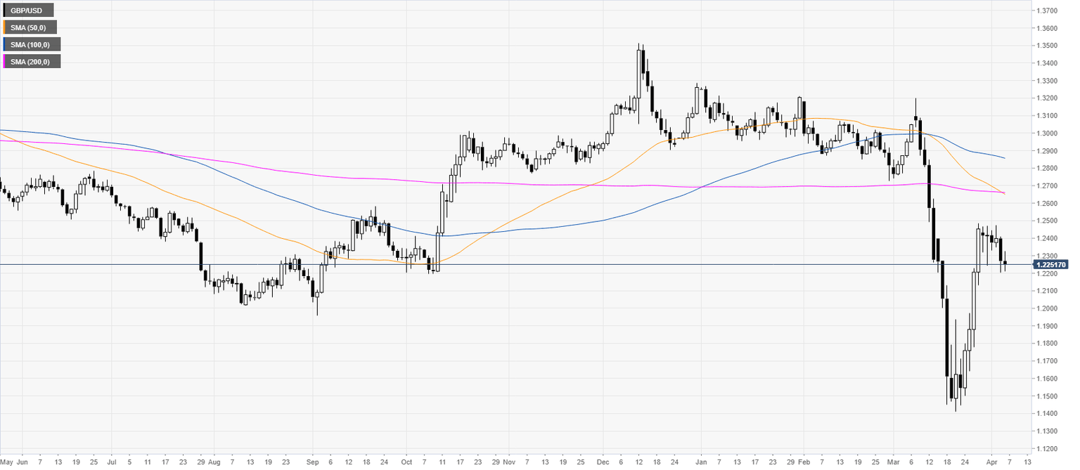This screenshot has width=1080, height=470.
Task: Click the 1.1300 price axis label
Action: click(1046, 431)
